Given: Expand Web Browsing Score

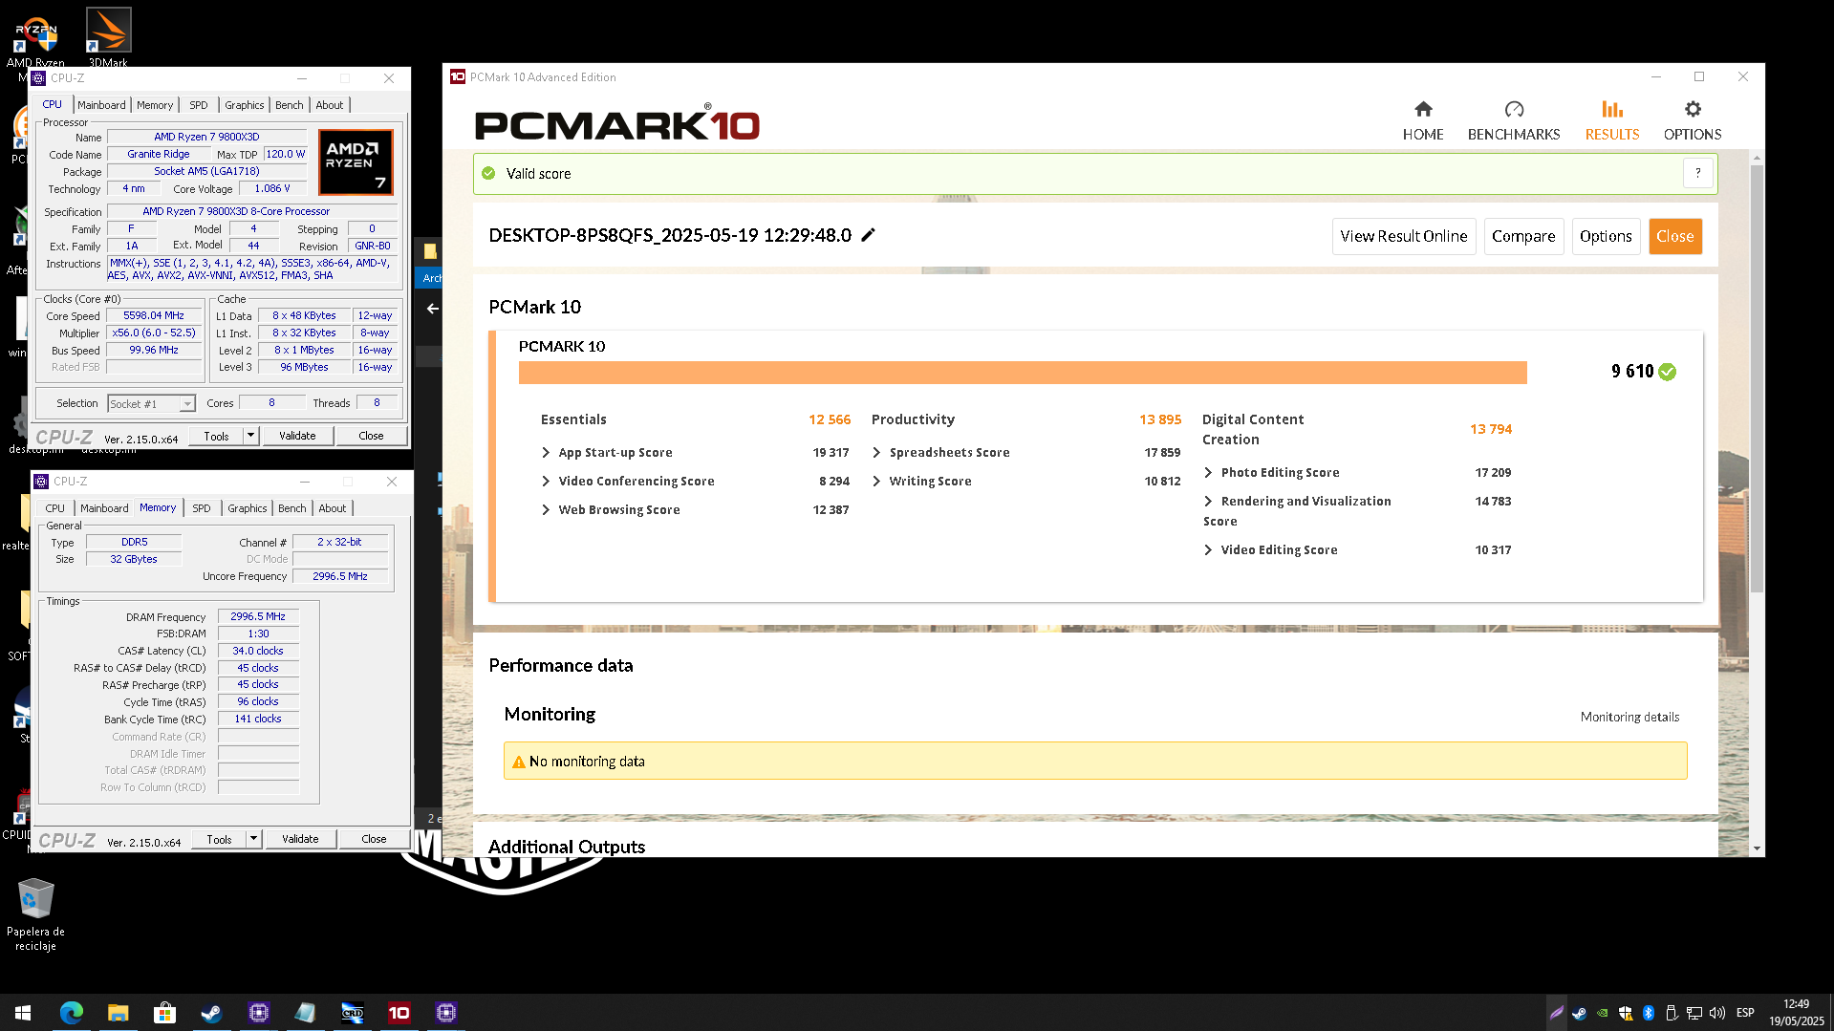Looking at the screenshot, I should click(x=546, y=510).
